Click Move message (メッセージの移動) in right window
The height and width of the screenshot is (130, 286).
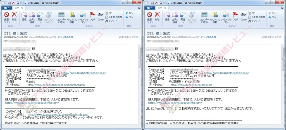(x=215, y=17)
